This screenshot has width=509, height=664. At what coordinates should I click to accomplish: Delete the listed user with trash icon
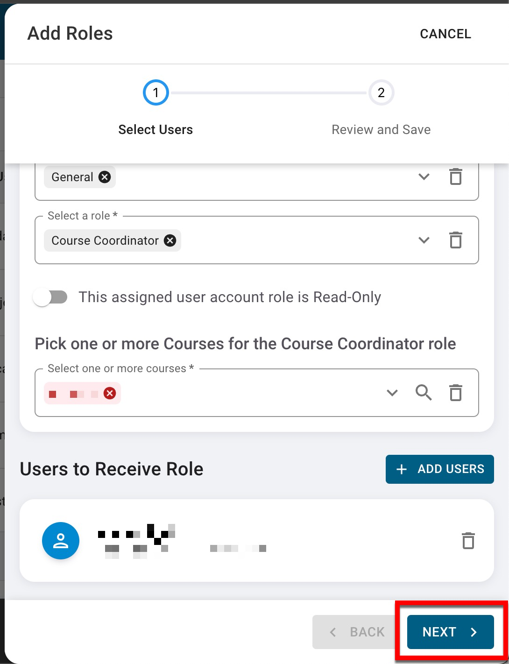pos(468,541)
